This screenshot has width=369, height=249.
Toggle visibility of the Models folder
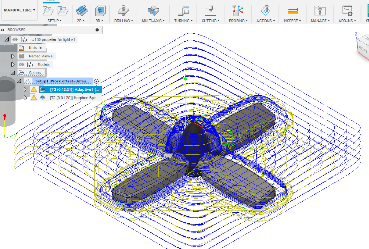click(21, 64)
